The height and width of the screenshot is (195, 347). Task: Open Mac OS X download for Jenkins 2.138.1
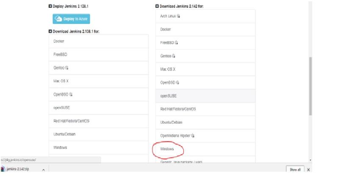pyautogui.click(x=99, y=81)
